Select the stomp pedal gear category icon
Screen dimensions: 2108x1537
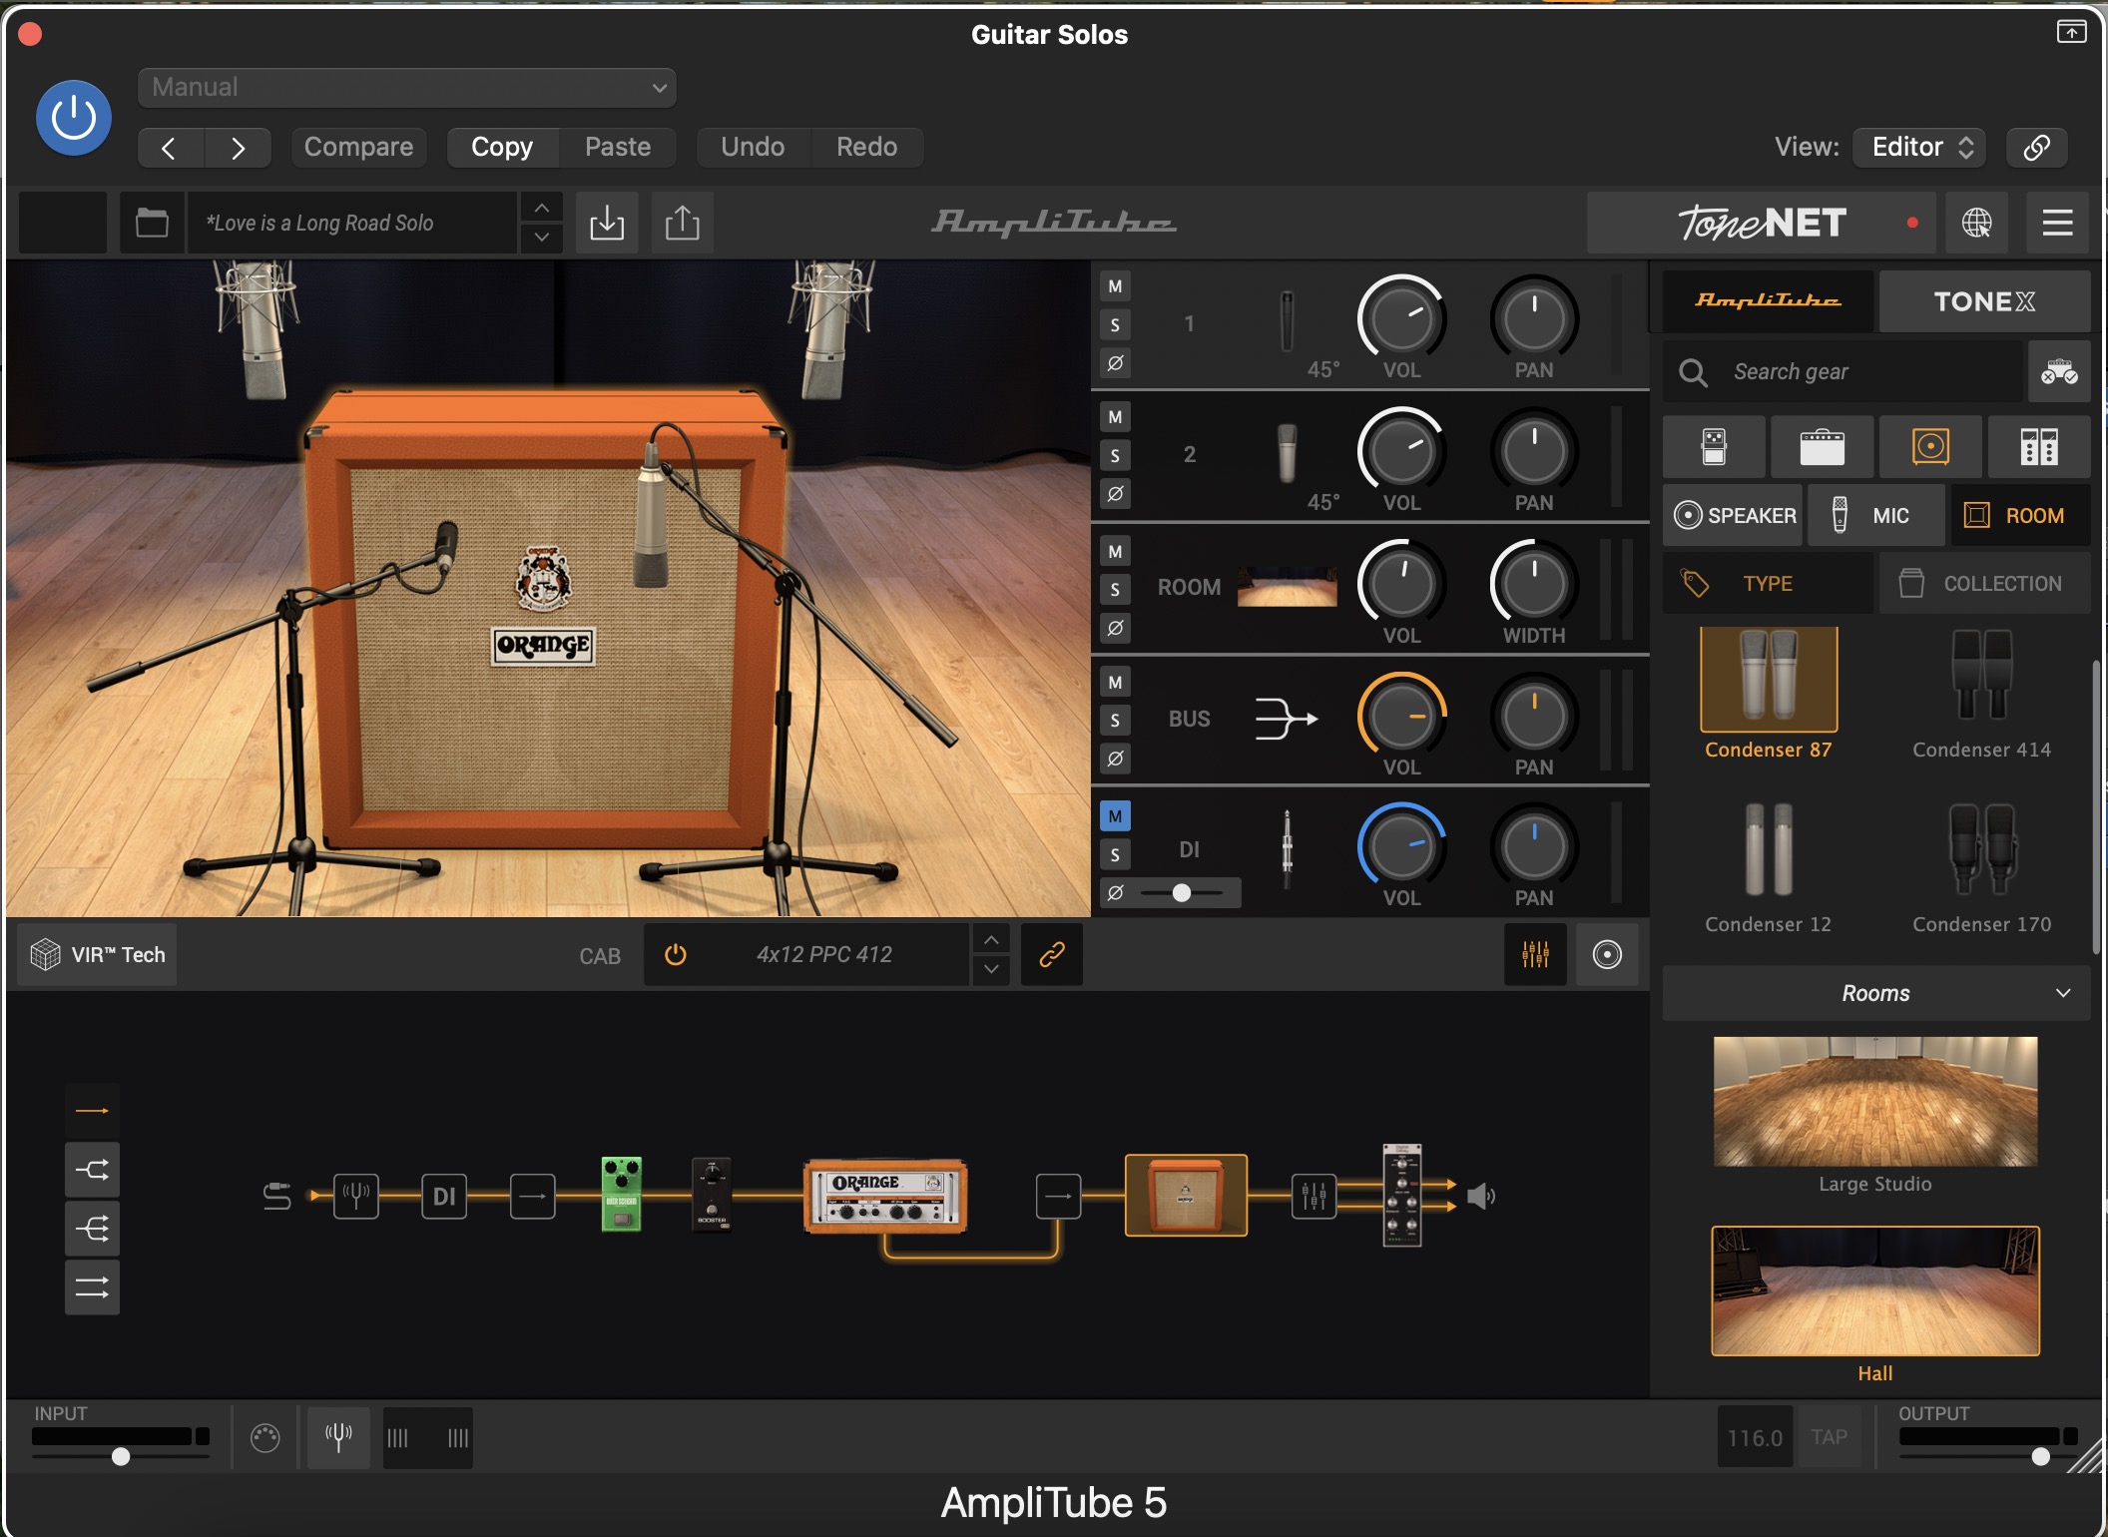click(x=1714, y=447)
